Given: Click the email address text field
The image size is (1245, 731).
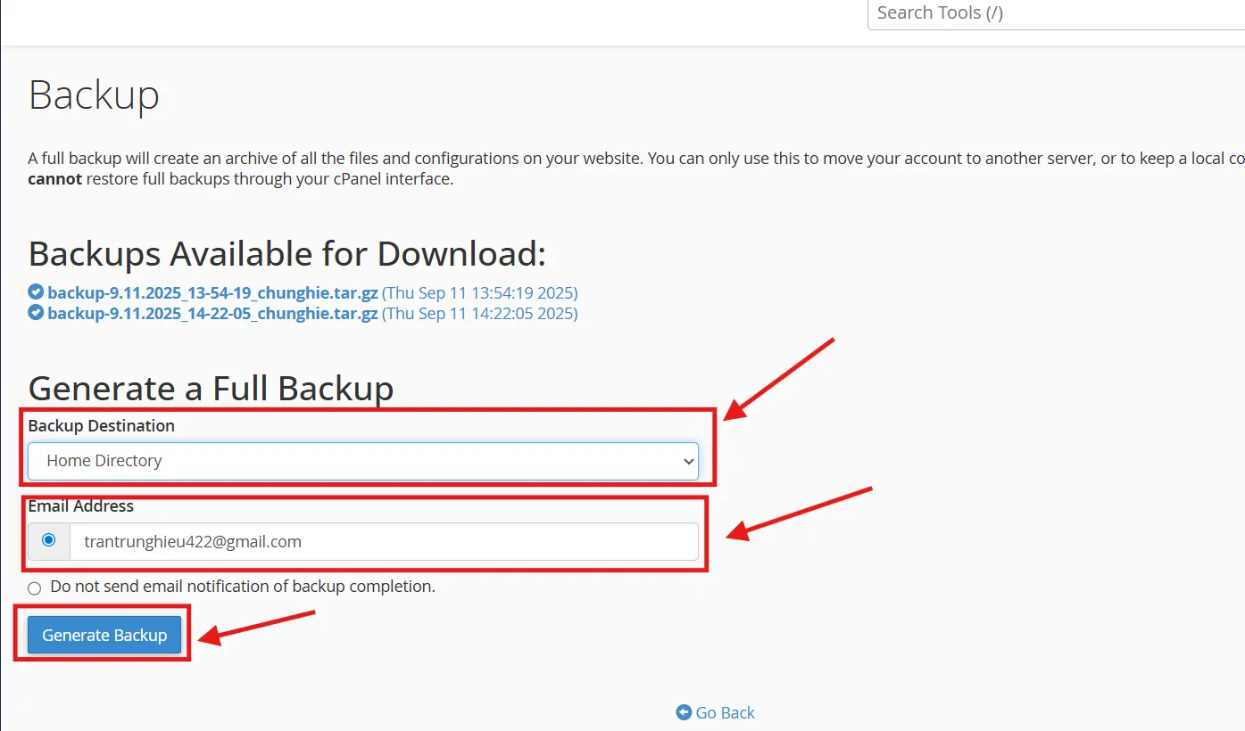Looking at the screenshot, I should coord(384,541).
